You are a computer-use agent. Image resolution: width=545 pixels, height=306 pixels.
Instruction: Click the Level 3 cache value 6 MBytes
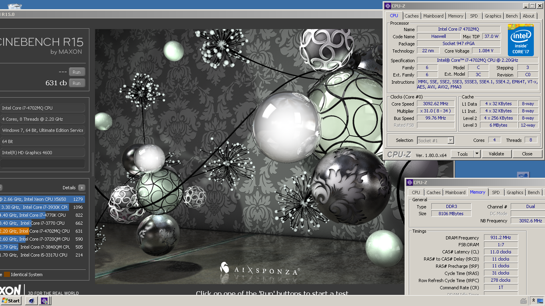click(499, 125)
